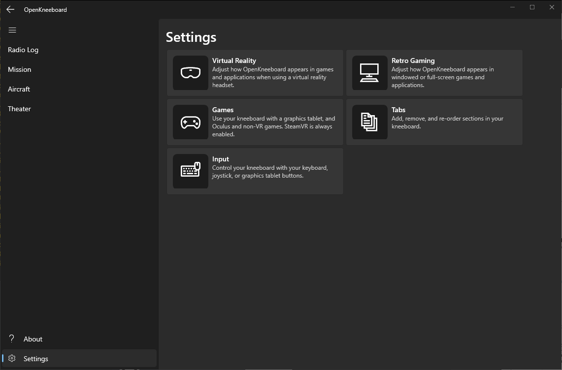Click the game controller icon
562x370 pixels.
pos(190,122)
